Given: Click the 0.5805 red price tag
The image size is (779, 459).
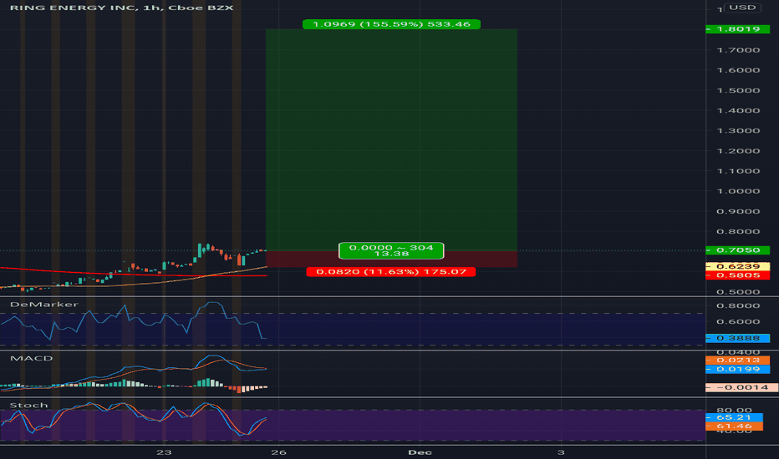Looking at the screenshot, I should (737, 275).
